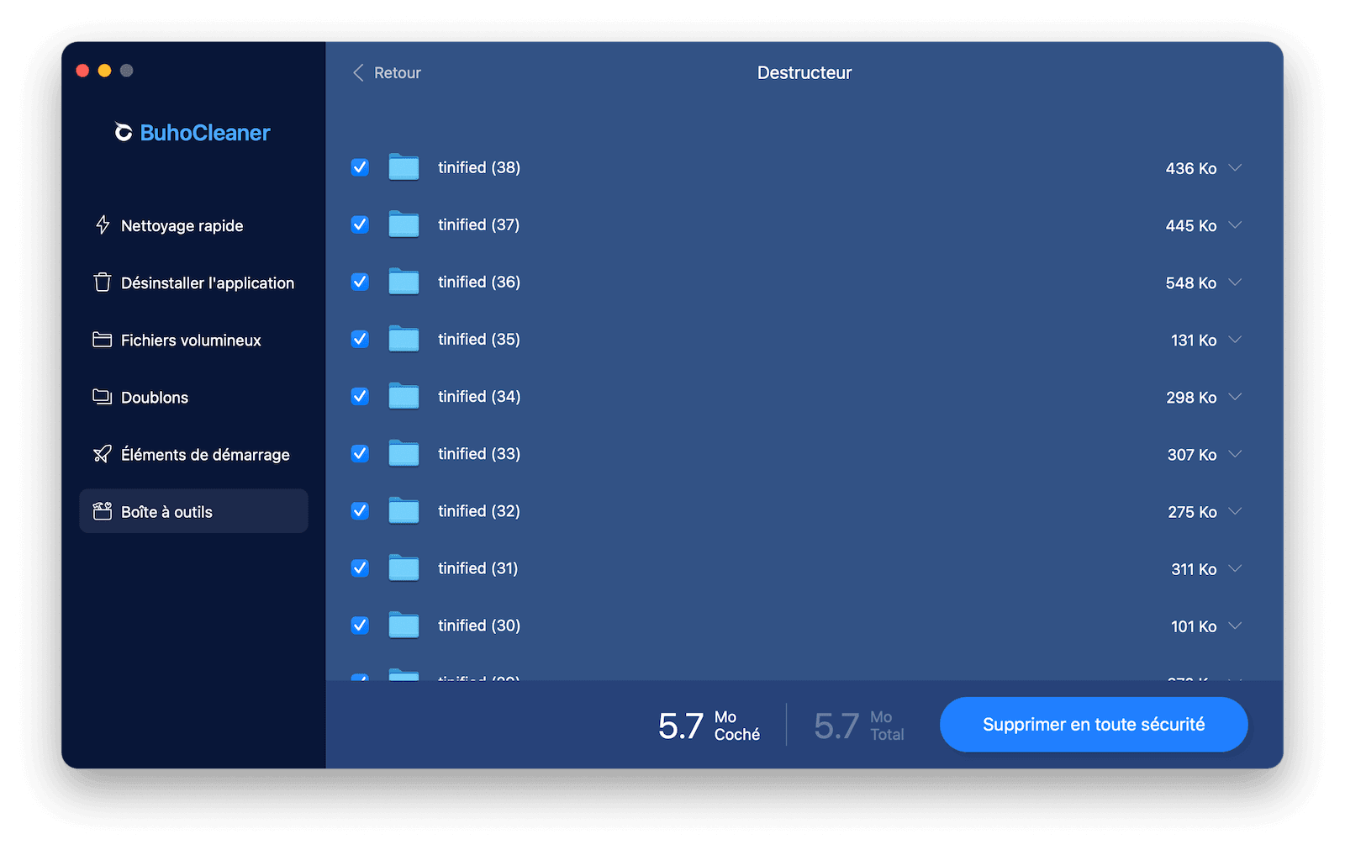Expand details for tinified (38)
Image resolution: width=1345 pixels, height=850 pixels.
click(x=1235, y=167)
